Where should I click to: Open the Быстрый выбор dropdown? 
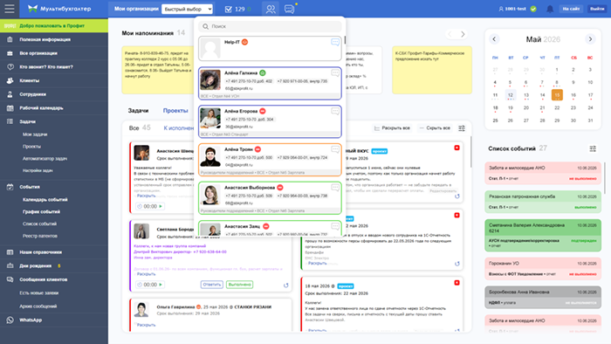[x=187, y=9]
